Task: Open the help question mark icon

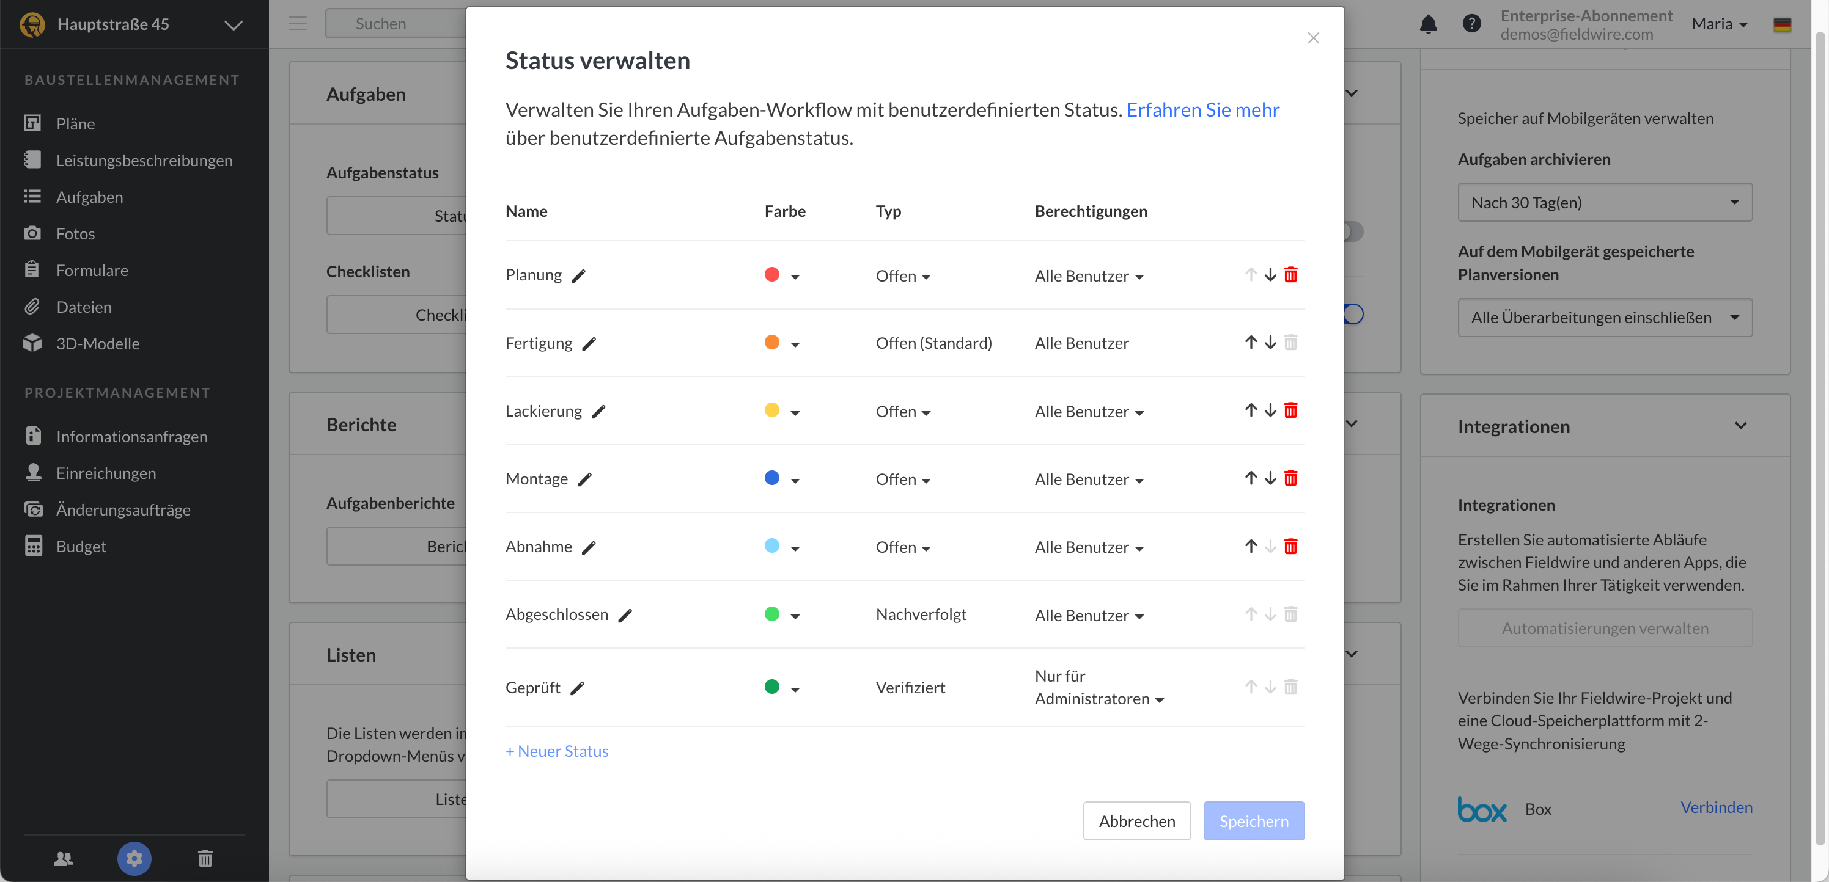Action: pos(1471,24)
